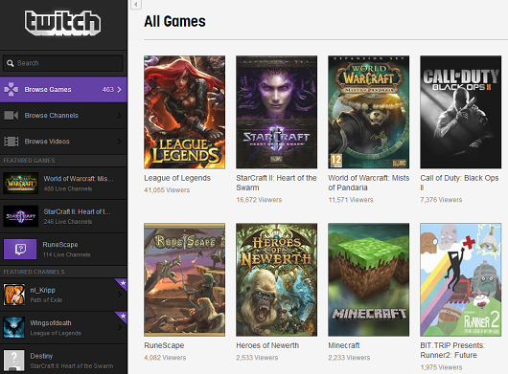Click Destiny channel placeholder avatar
The height and width of the screenshot is (374, 508).
tap(14, 361)
